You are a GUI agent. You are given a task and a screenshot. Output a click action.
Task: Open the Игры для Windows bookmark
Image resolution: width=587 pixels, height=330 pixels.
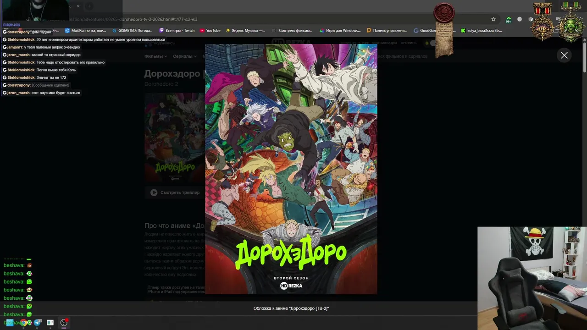pyautogui.click(x=339, y=31)
